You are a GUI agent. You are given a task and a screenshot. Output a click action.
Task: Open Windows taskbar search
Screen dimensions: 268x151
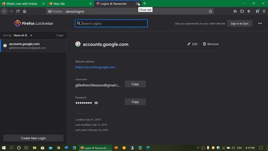click(x=11, y=148)
